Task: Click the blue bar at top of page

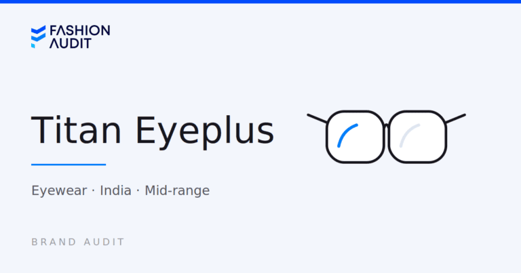Action: (x=260, y=1)
